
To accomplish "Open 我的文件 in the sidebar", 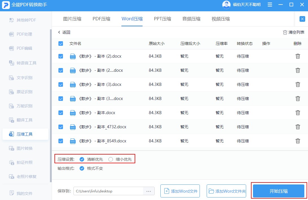I will [21, 193].
